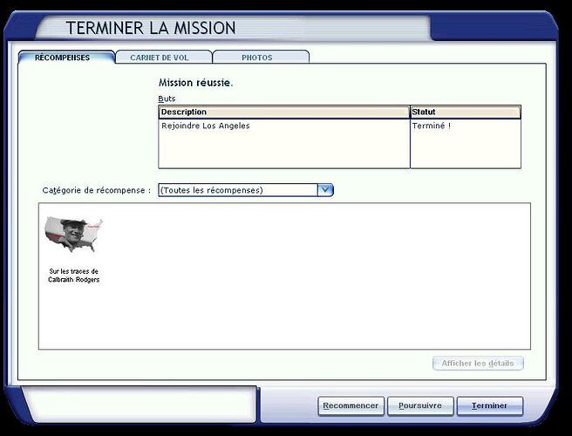Click the empty text box beside Recommencer
572x436 pixels.
pos(138,405)
